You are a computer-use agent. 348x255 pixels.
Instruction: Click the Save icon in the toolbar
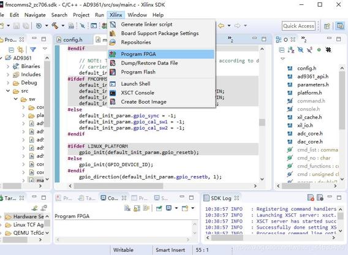pos(17,26)
